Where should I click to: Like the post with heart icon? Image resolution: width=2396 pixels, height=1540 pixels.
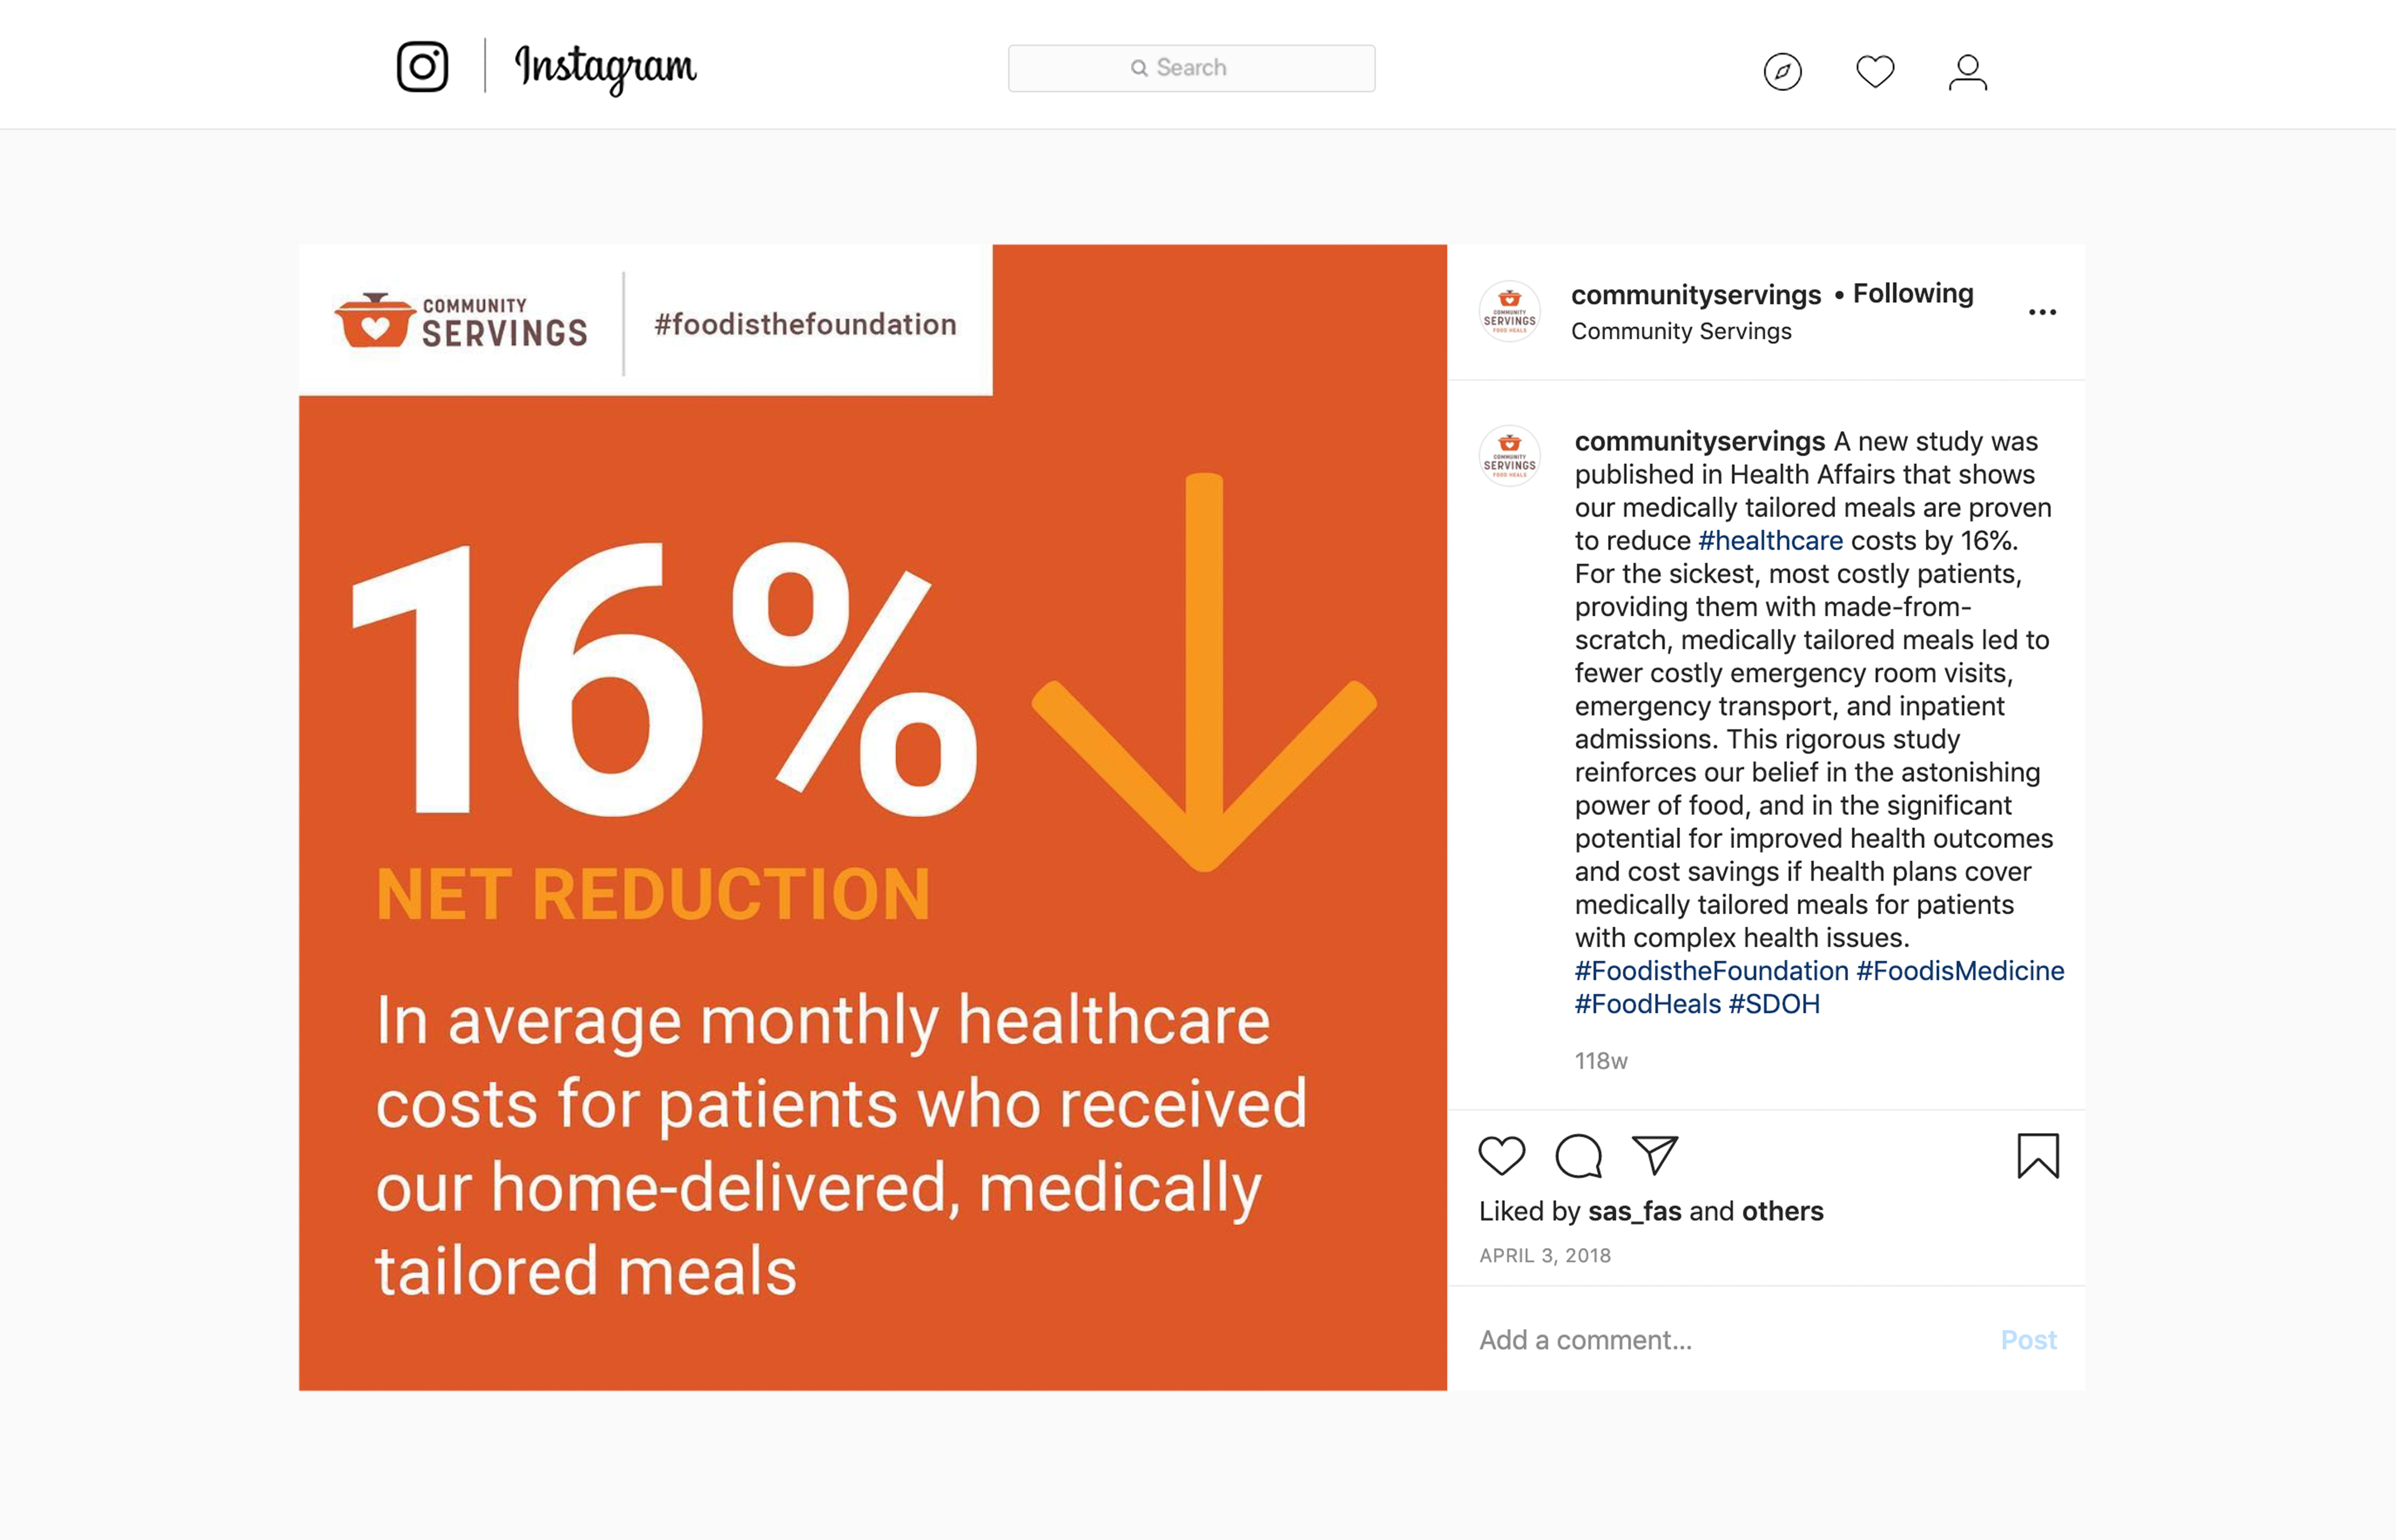1501,1156
